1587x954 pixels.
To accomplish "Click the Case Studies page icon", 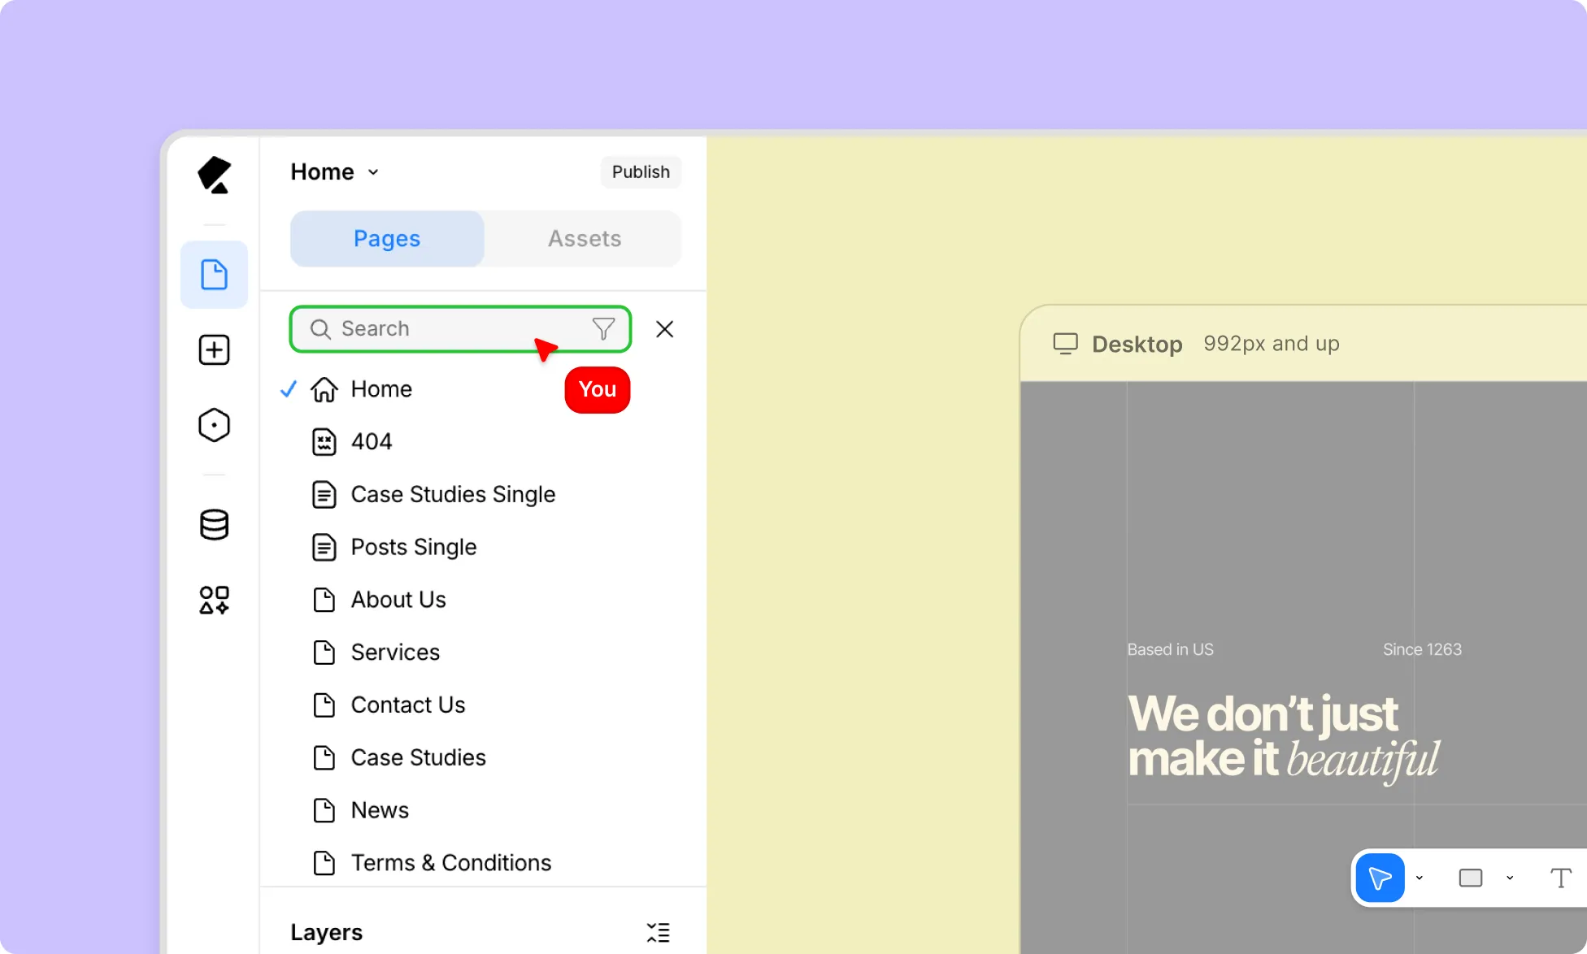I will [x=324, y=758].
